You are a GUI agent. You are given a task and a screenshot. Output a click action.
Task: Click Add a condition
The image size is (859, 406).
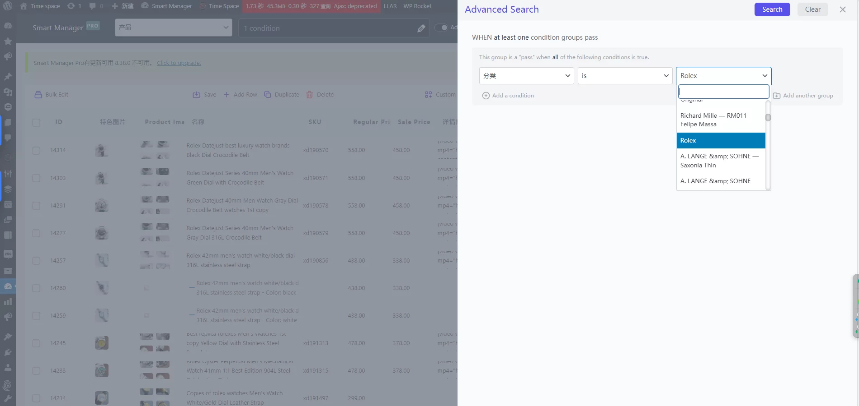coord(508,96)
